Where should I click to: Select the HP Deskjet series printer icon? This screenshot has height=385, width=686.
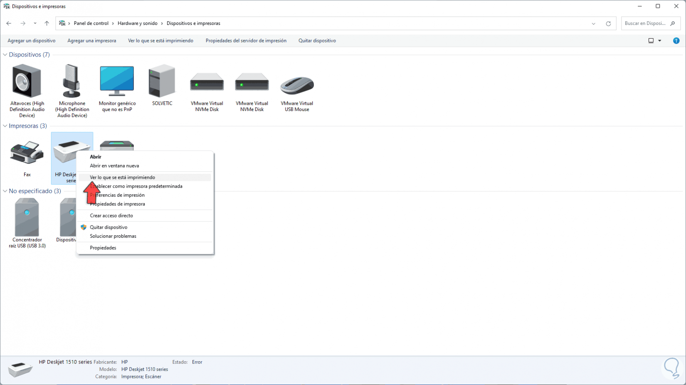[72, 152]
